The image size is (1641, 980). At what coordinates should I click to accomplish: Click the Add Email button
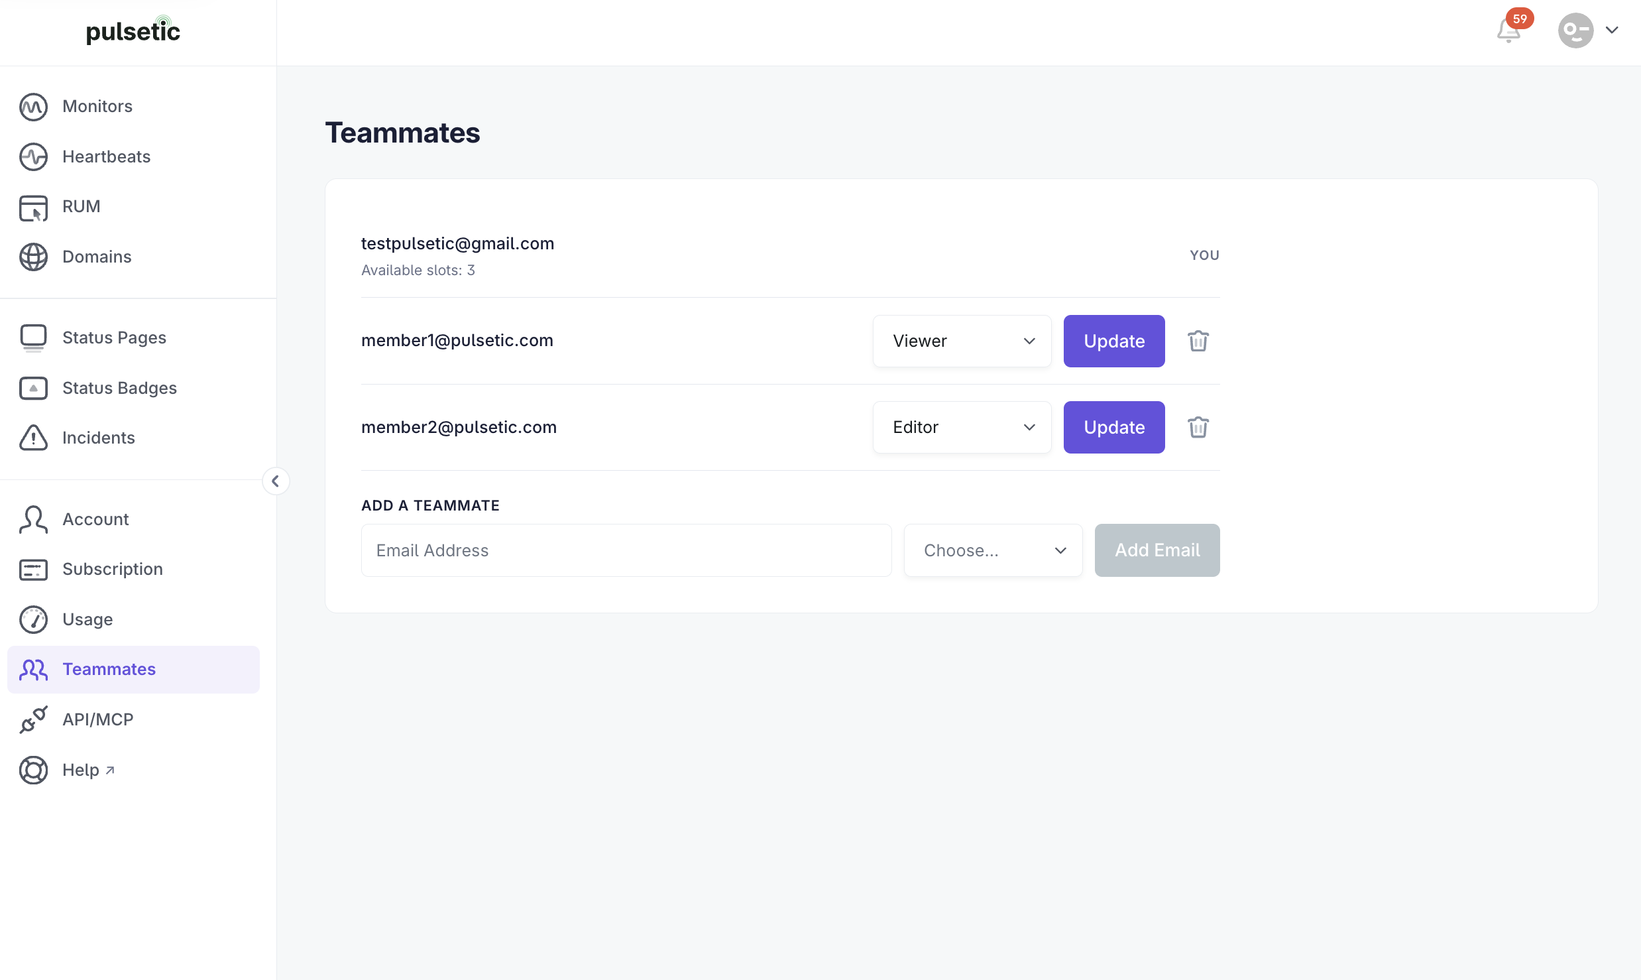(1157, 550)
